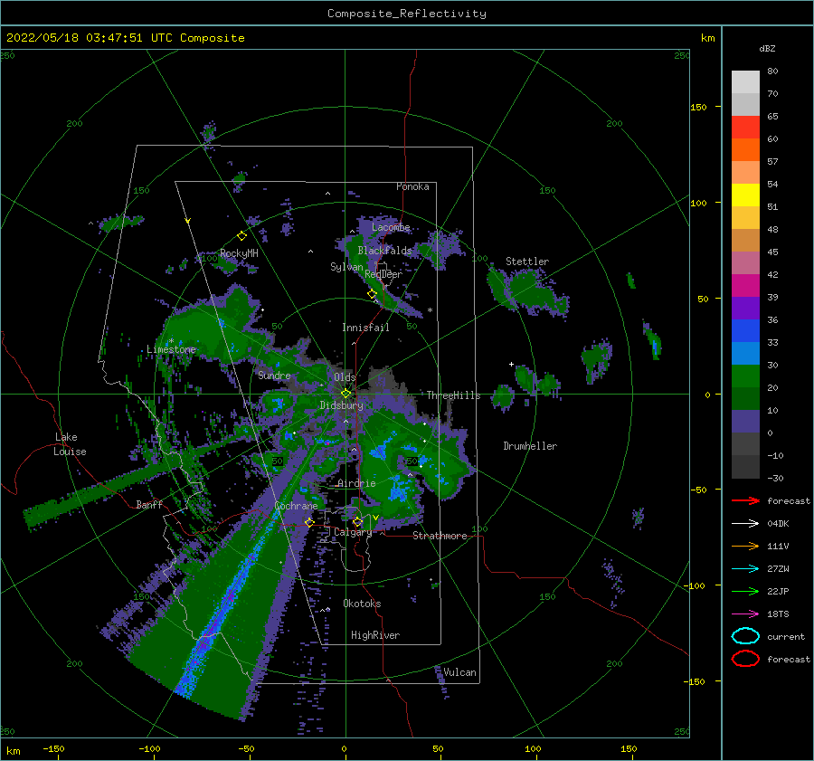814x761 pixels.
Task: Click the ThreeHills map label
Action: [x=453, y=395]
